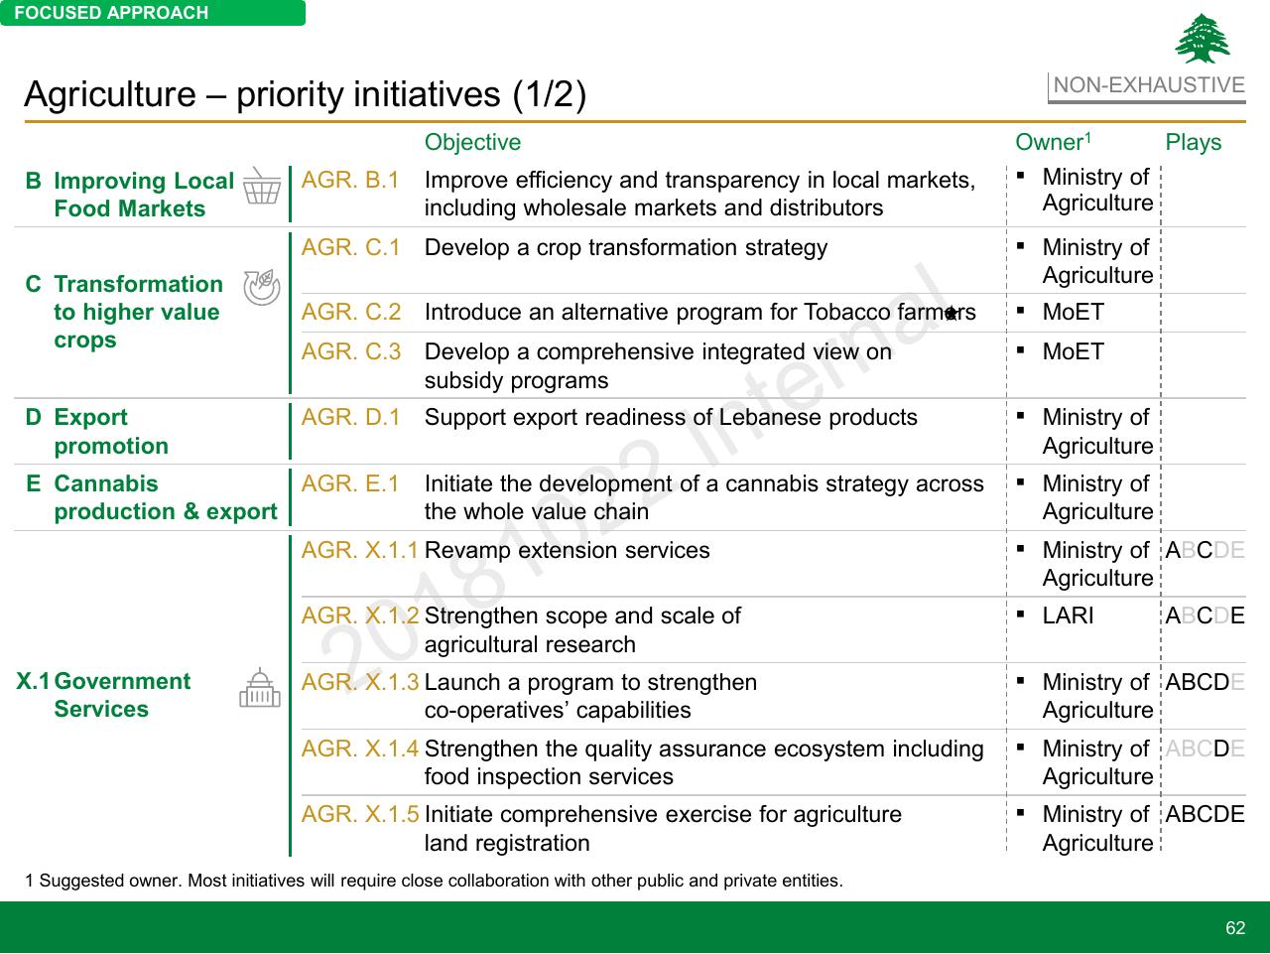
Task: Click the Objective column header
Action: [x=472, y=142]
